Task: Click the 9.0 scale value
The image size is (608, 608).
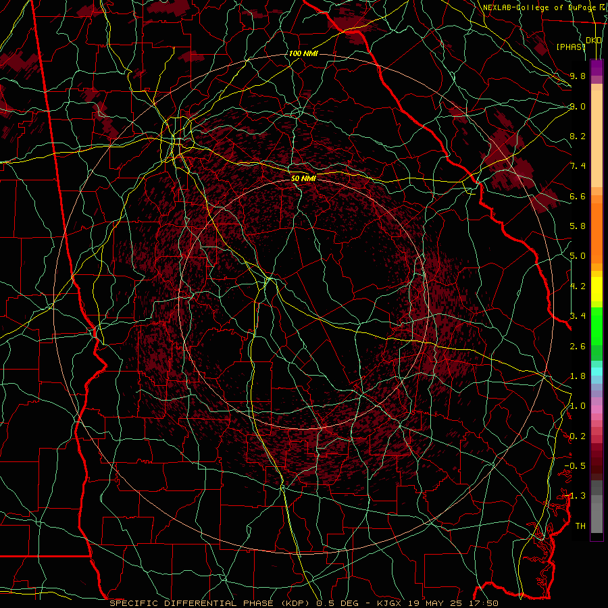Action: click(578, 106)
